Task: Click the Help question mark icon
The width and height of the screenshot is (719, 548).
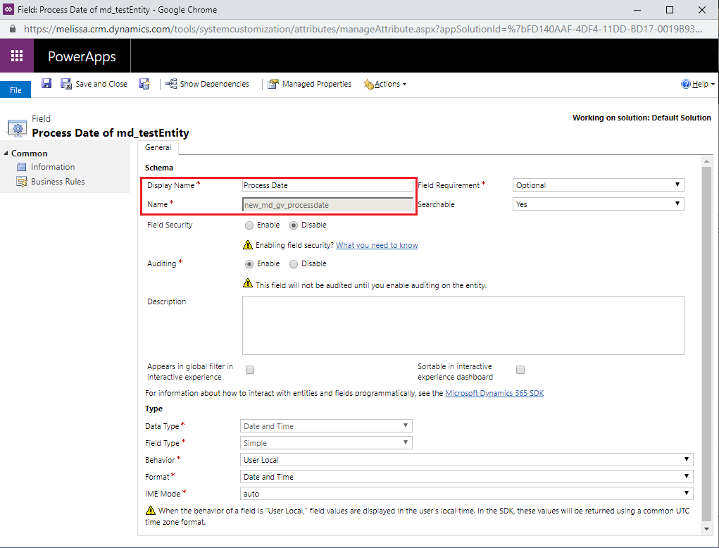Action: point(685,84)
